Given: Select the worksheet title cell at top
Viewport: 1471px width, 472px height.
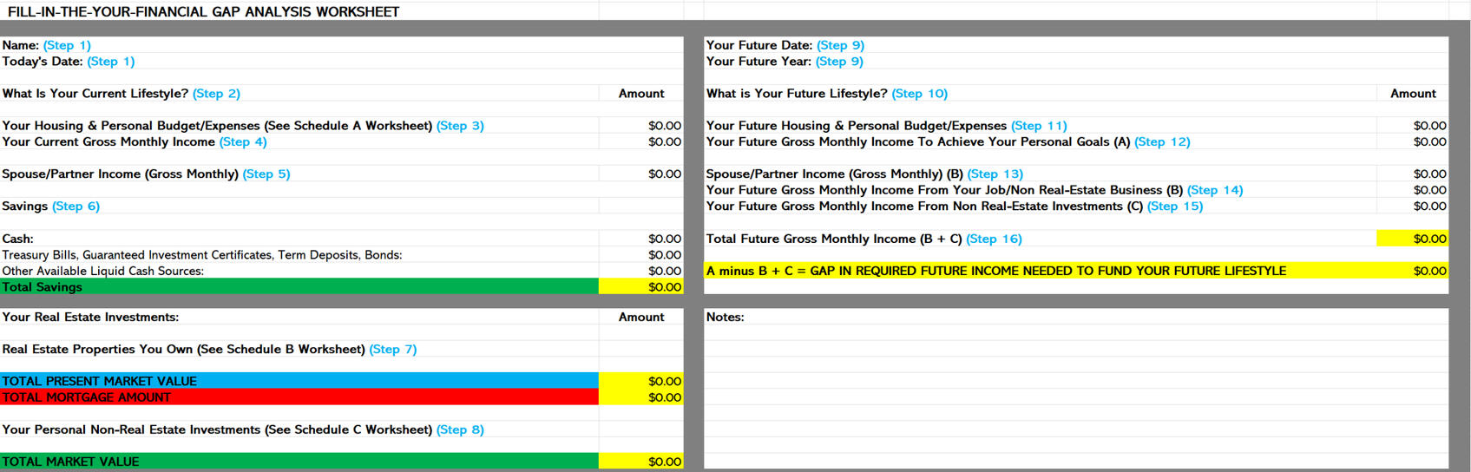Looking at the screenshot, I should [x=204, y=11].
